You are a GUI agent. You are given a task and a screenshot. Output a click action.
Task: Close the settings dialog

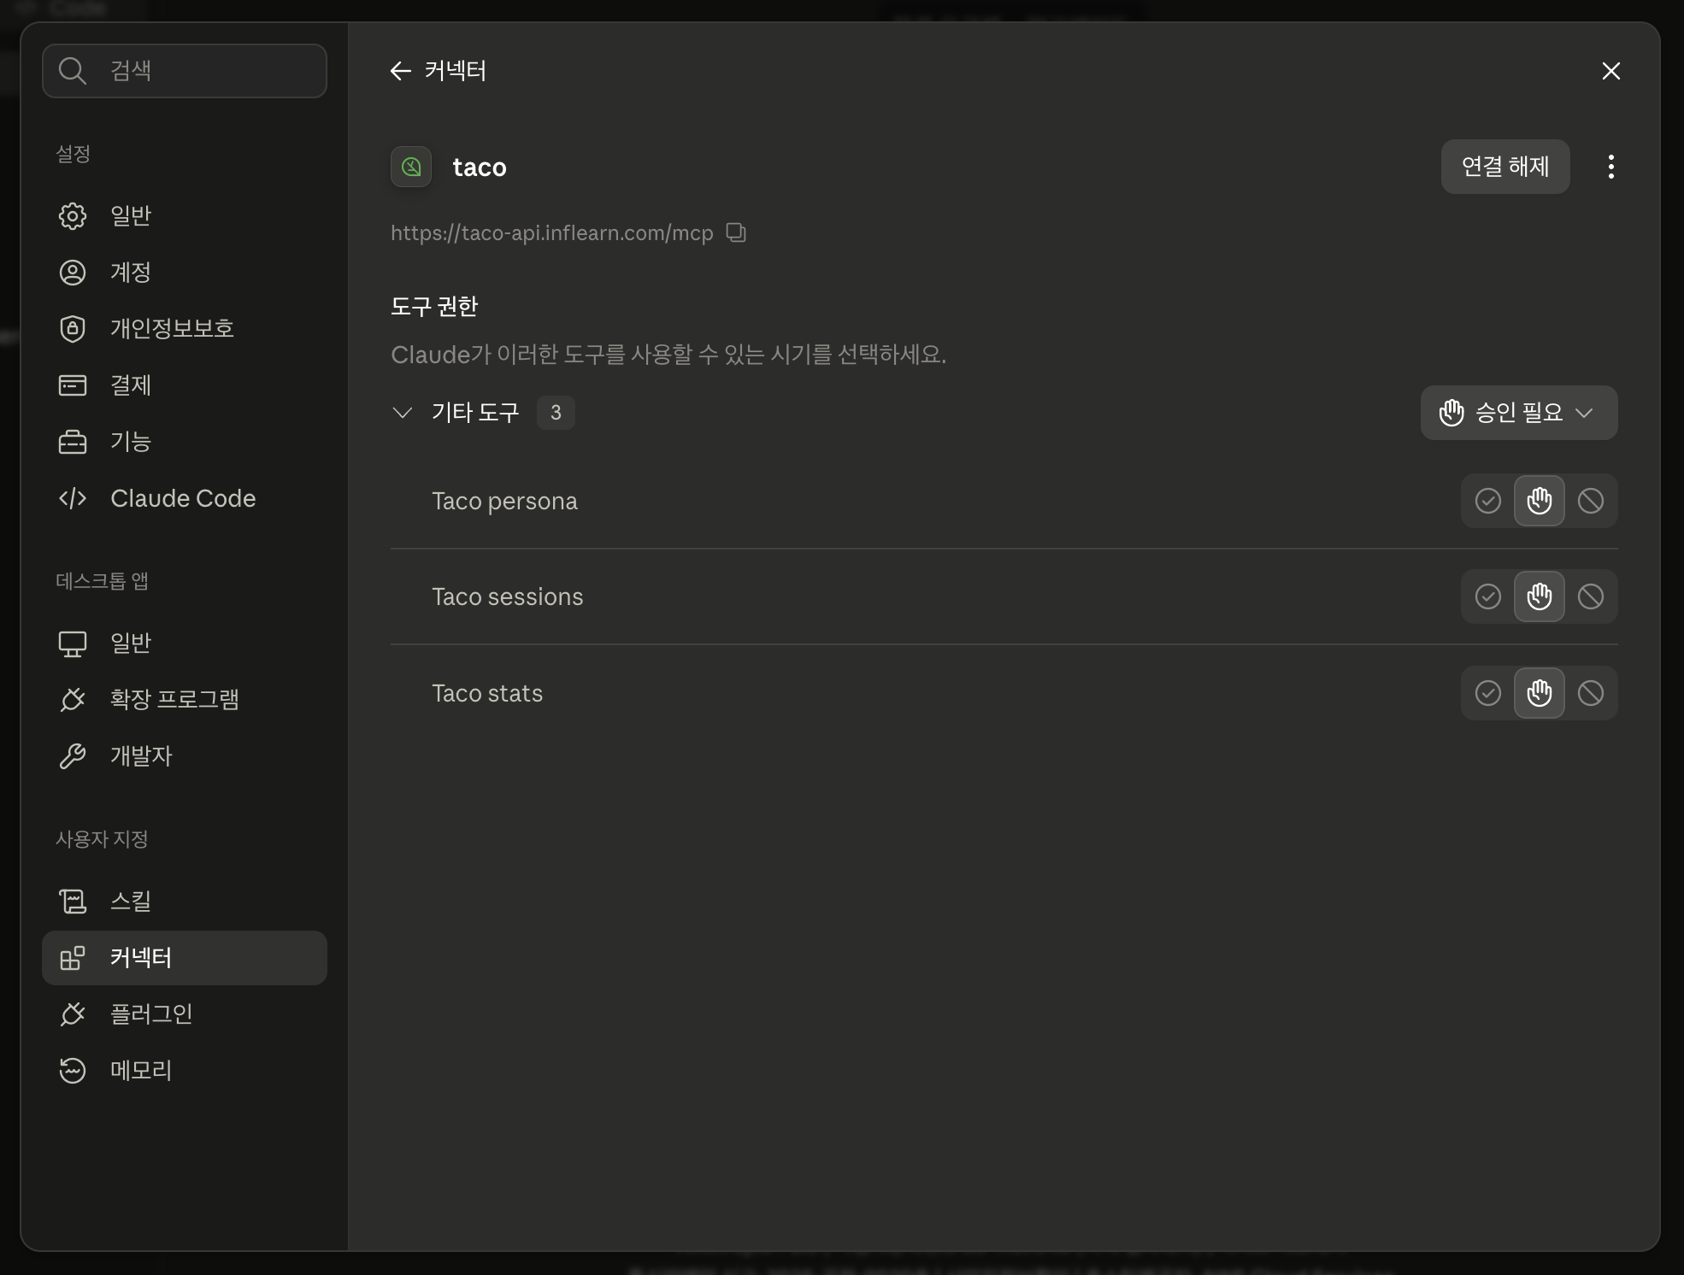[1611, 71]
